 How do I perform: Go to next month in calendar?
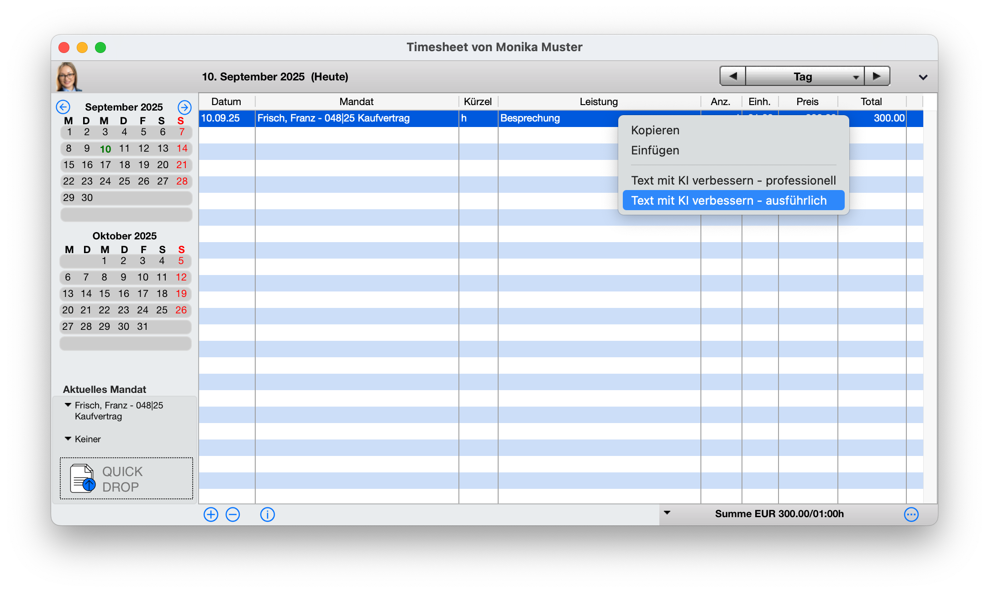point(184,107)
